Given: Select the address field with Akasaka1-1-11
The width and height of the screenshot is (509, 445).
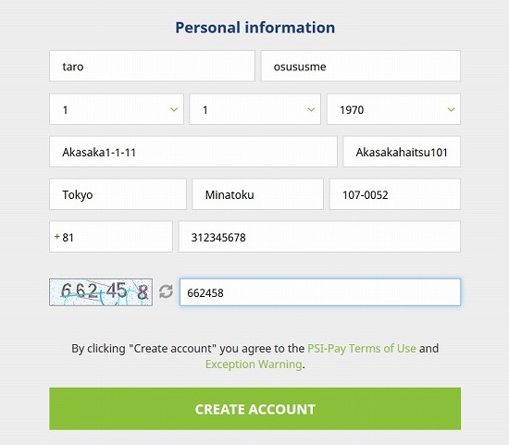Looking at the screenshot, I should point(193,152).
